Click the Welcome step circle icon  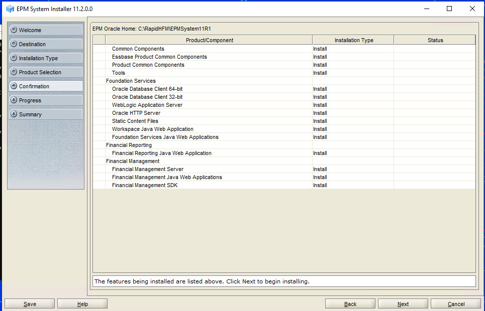tap(14, 30)
